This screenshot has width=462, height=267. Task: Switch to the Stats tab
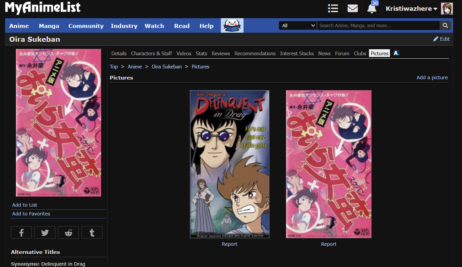201,53
